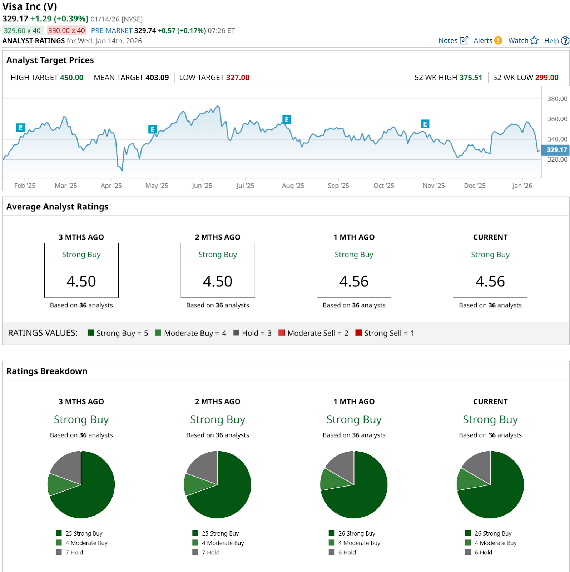
Task: Click the Moderate Buy legend green square
Action: 158,333
